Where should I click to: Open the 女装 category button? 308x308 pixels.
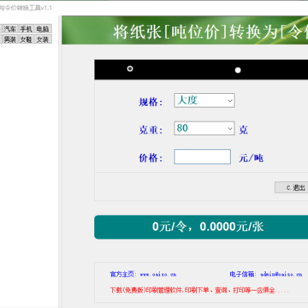point(43,39)
